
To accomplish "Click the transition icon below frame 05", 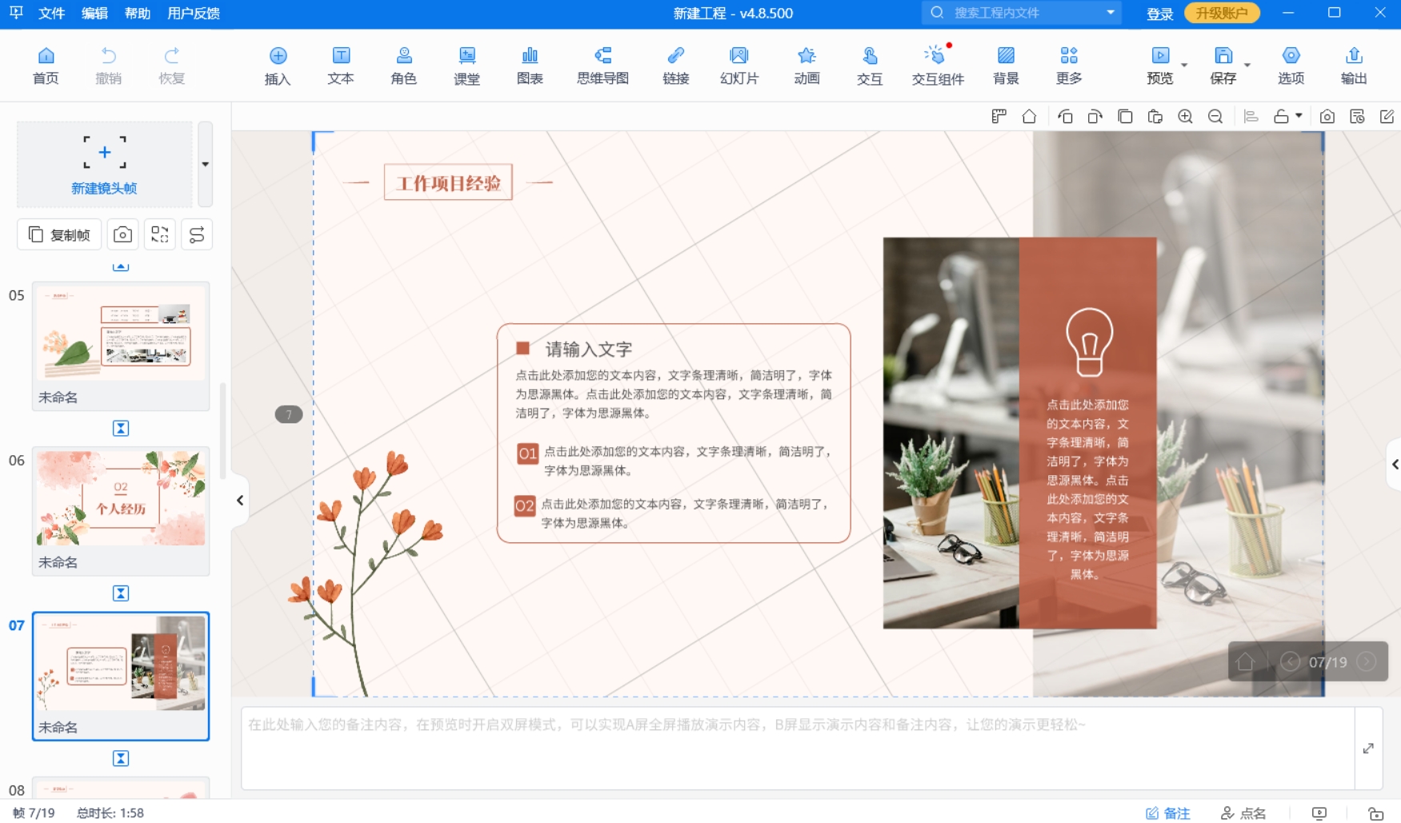I will click(x=121, y=429).
